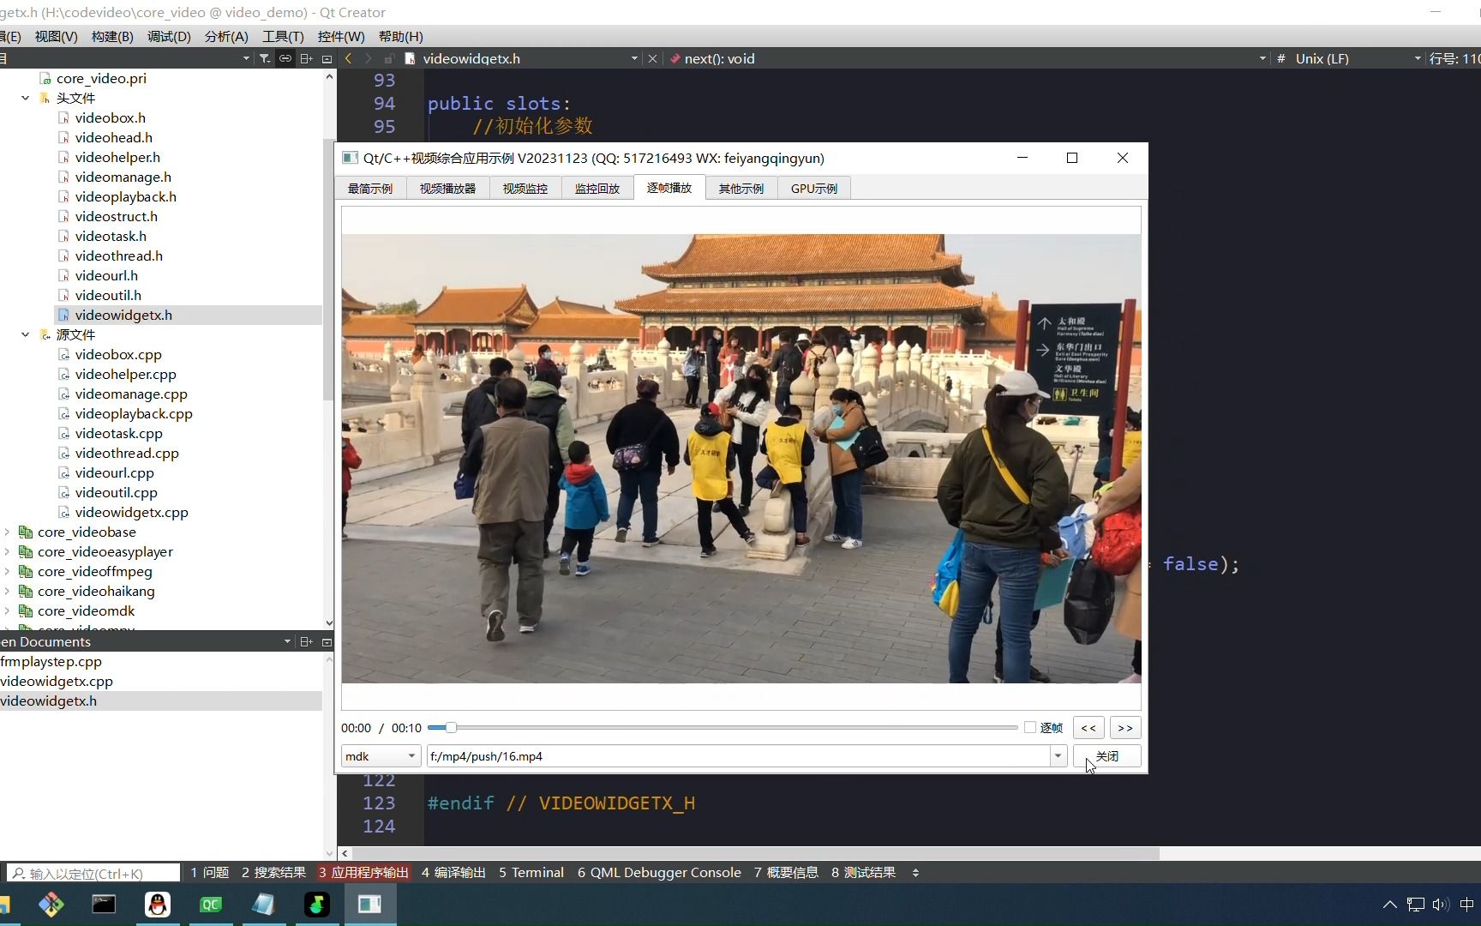Click the QQ penguin taskbar icon
This screenshot has height=926, width=1481.
(158, 904)
